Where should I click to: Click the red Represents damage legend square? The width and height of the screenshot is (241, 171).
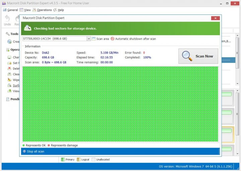click(x=49, y=145)
